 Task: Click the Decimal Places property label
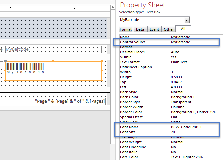[x=132, y=52]
